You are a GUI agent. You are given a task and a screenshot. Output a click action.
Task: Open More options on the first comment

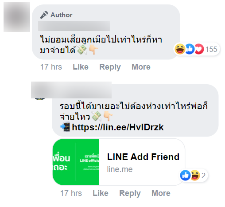tap(141, 67)
